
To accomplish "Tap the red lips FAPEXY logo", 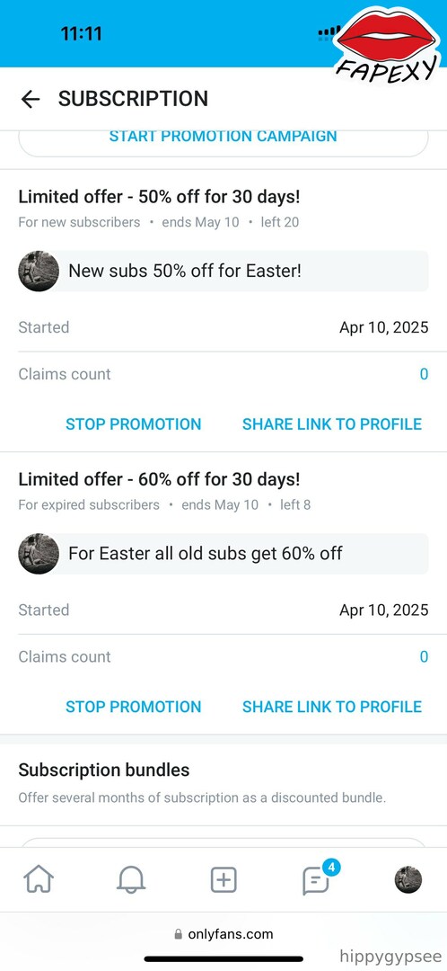I will pos(389,44).
